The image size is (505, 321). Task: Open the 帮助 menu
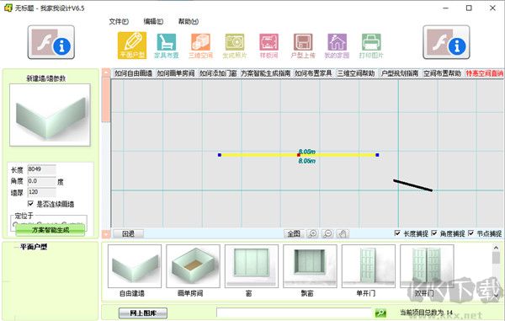[188, 22]
